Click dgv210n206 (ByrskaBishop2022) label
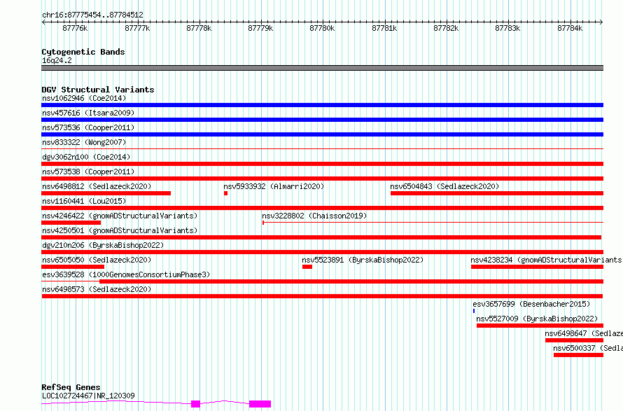 pos(103,245)
